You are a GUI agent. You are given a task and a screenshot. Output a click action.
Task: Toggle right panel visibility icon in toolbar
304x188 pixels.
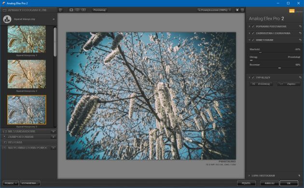[x=242, y=10]
